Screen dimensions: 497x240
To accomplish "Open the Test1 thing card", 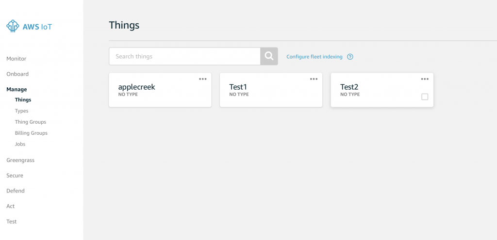I will click(x=271, y=90).
